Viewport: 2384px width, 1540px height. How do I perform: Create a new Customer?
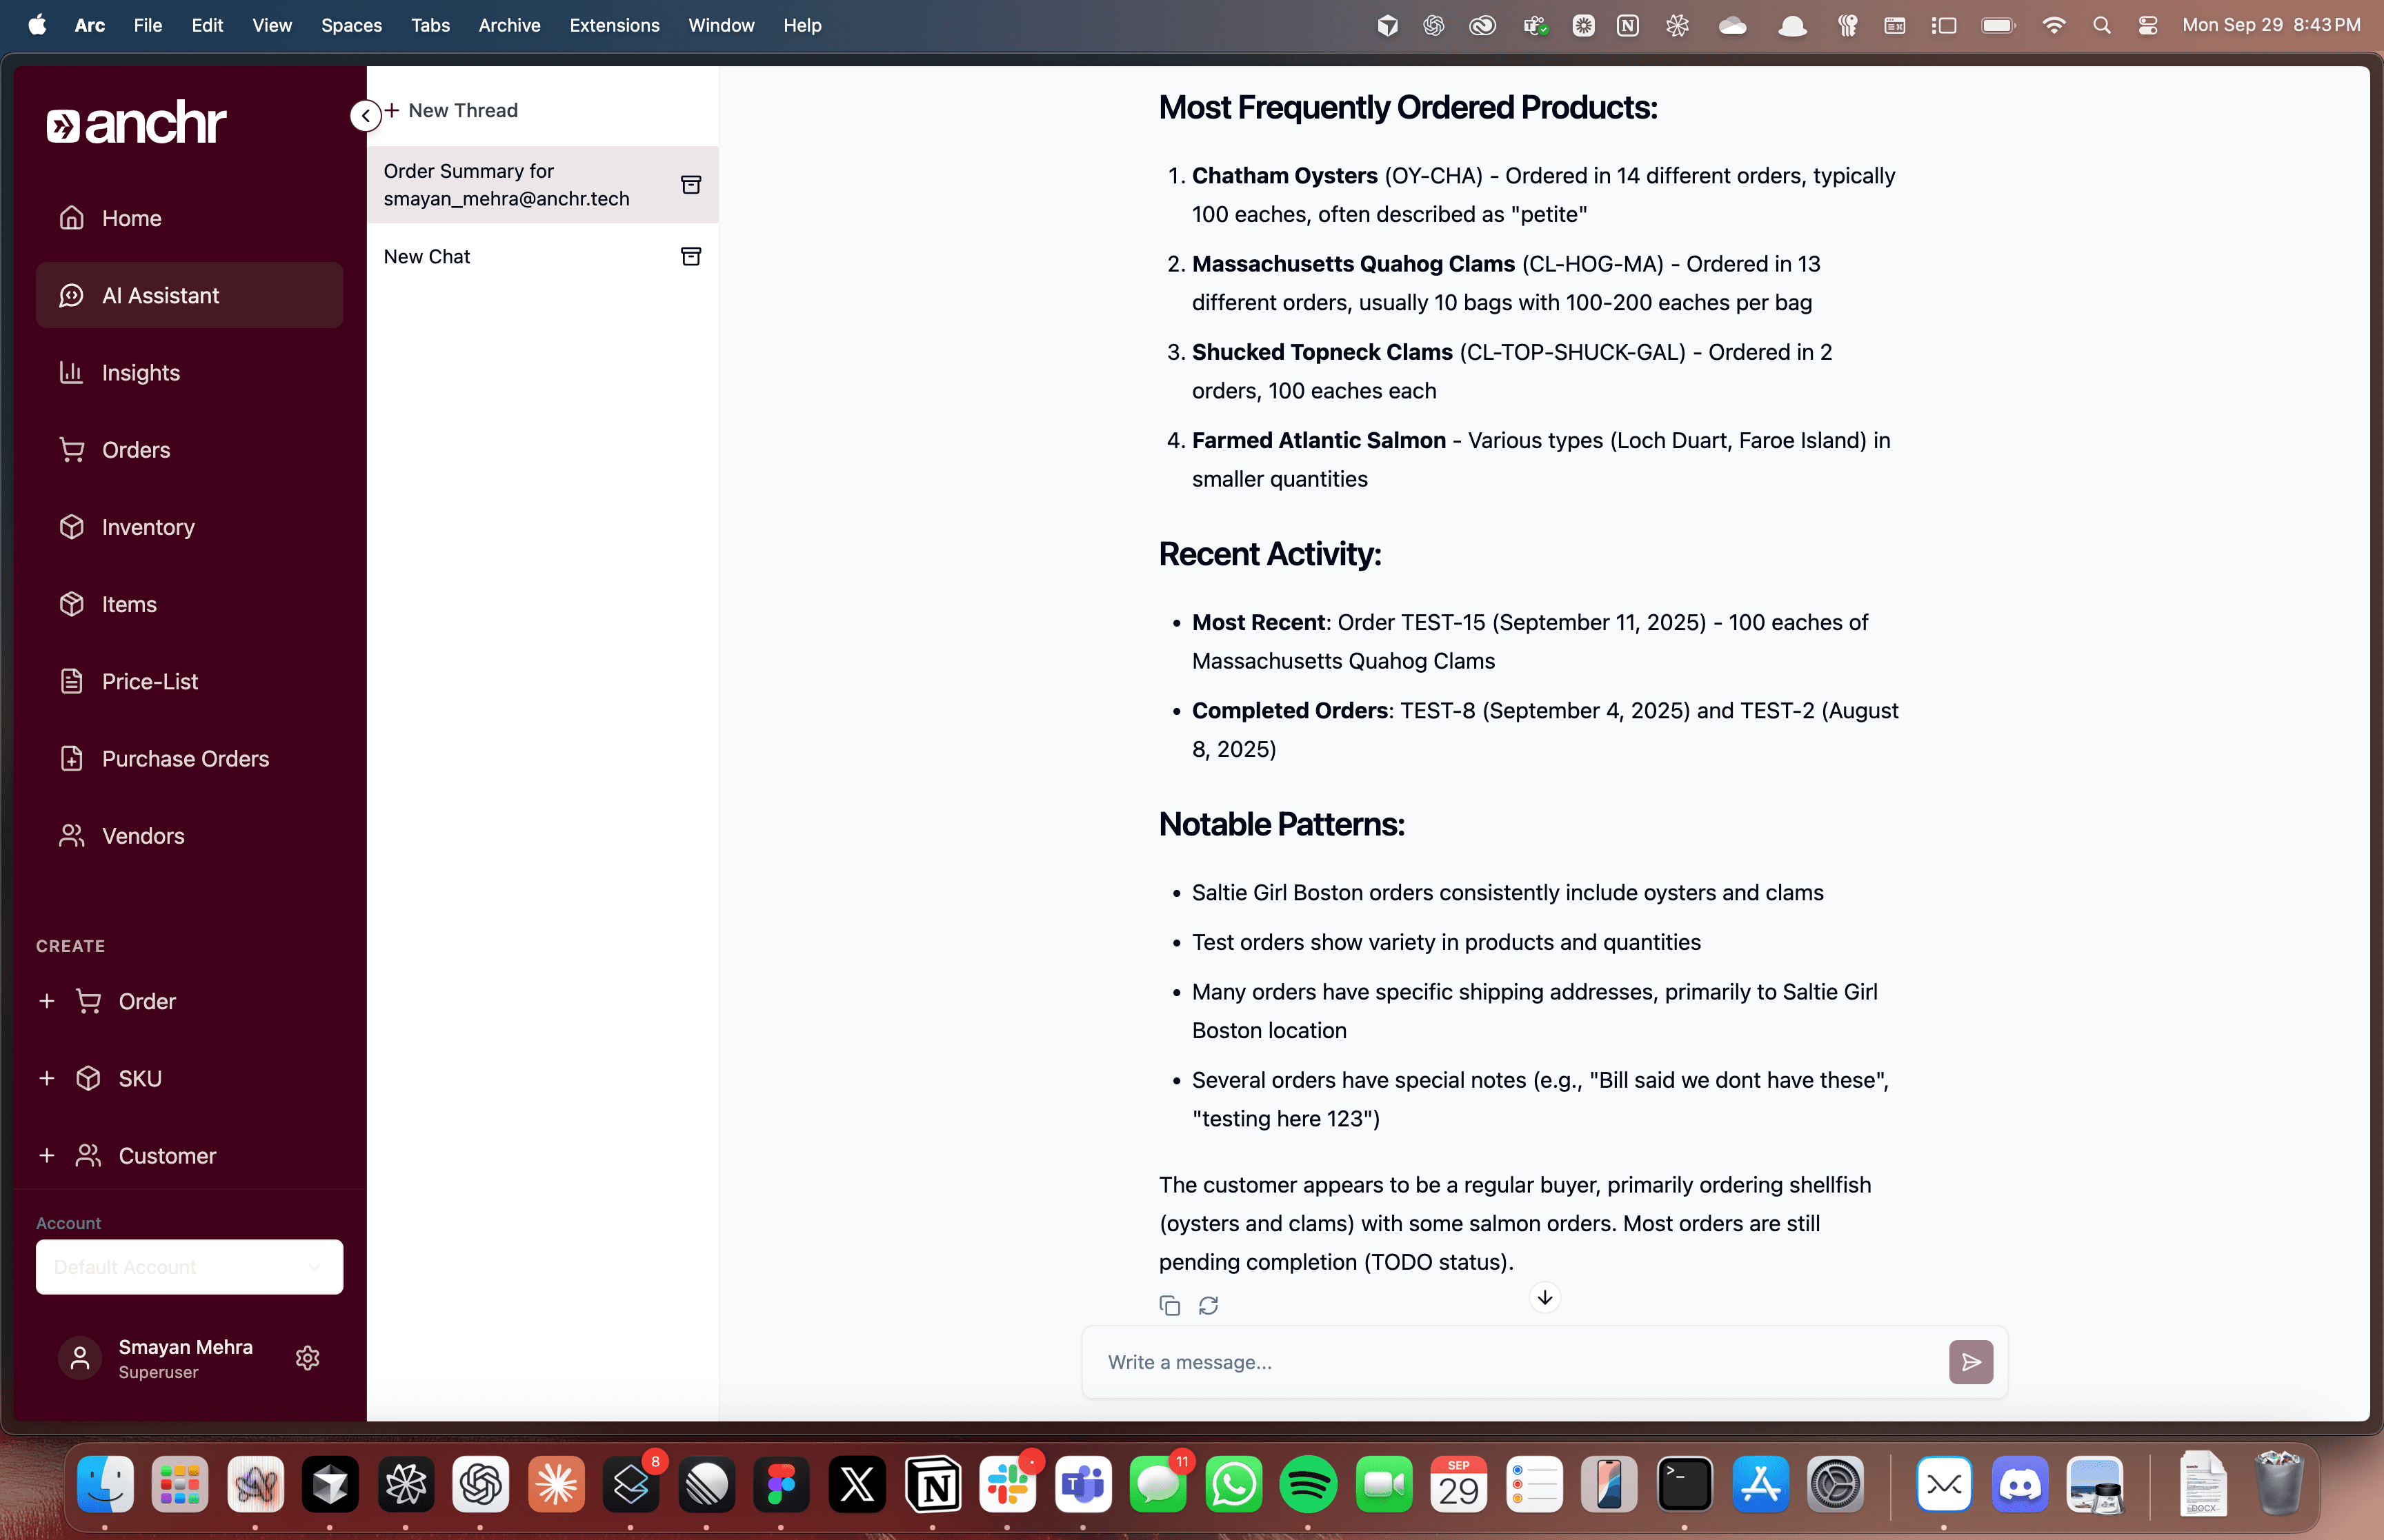(x=166, y=1156)
